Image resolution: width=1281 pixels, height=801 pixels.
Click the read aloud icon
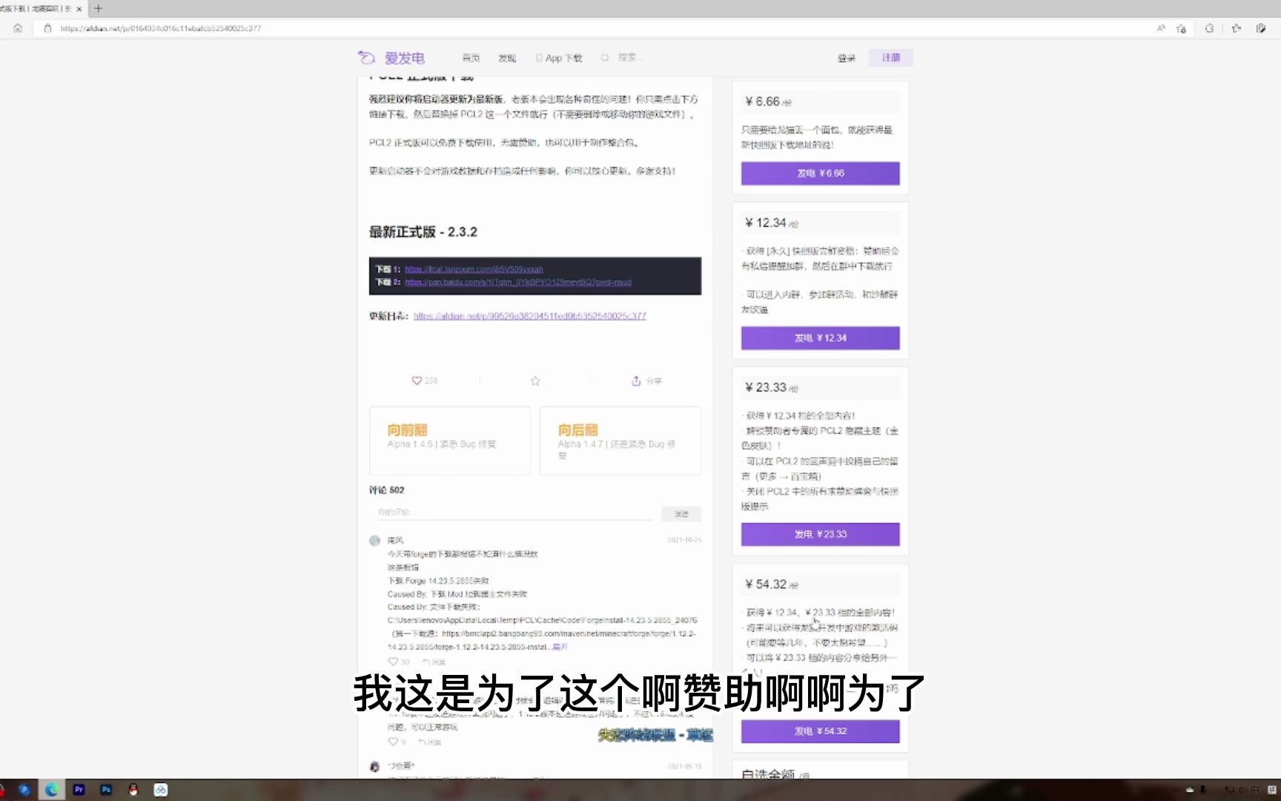click(1161, 28)
